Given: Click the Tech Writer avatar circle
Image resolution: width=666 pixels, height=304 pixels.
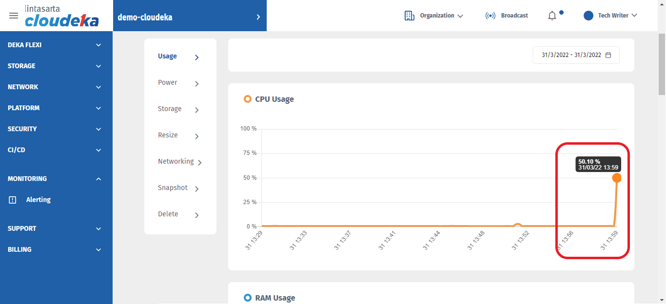Looking at the screenshot, I should [588, 16].
